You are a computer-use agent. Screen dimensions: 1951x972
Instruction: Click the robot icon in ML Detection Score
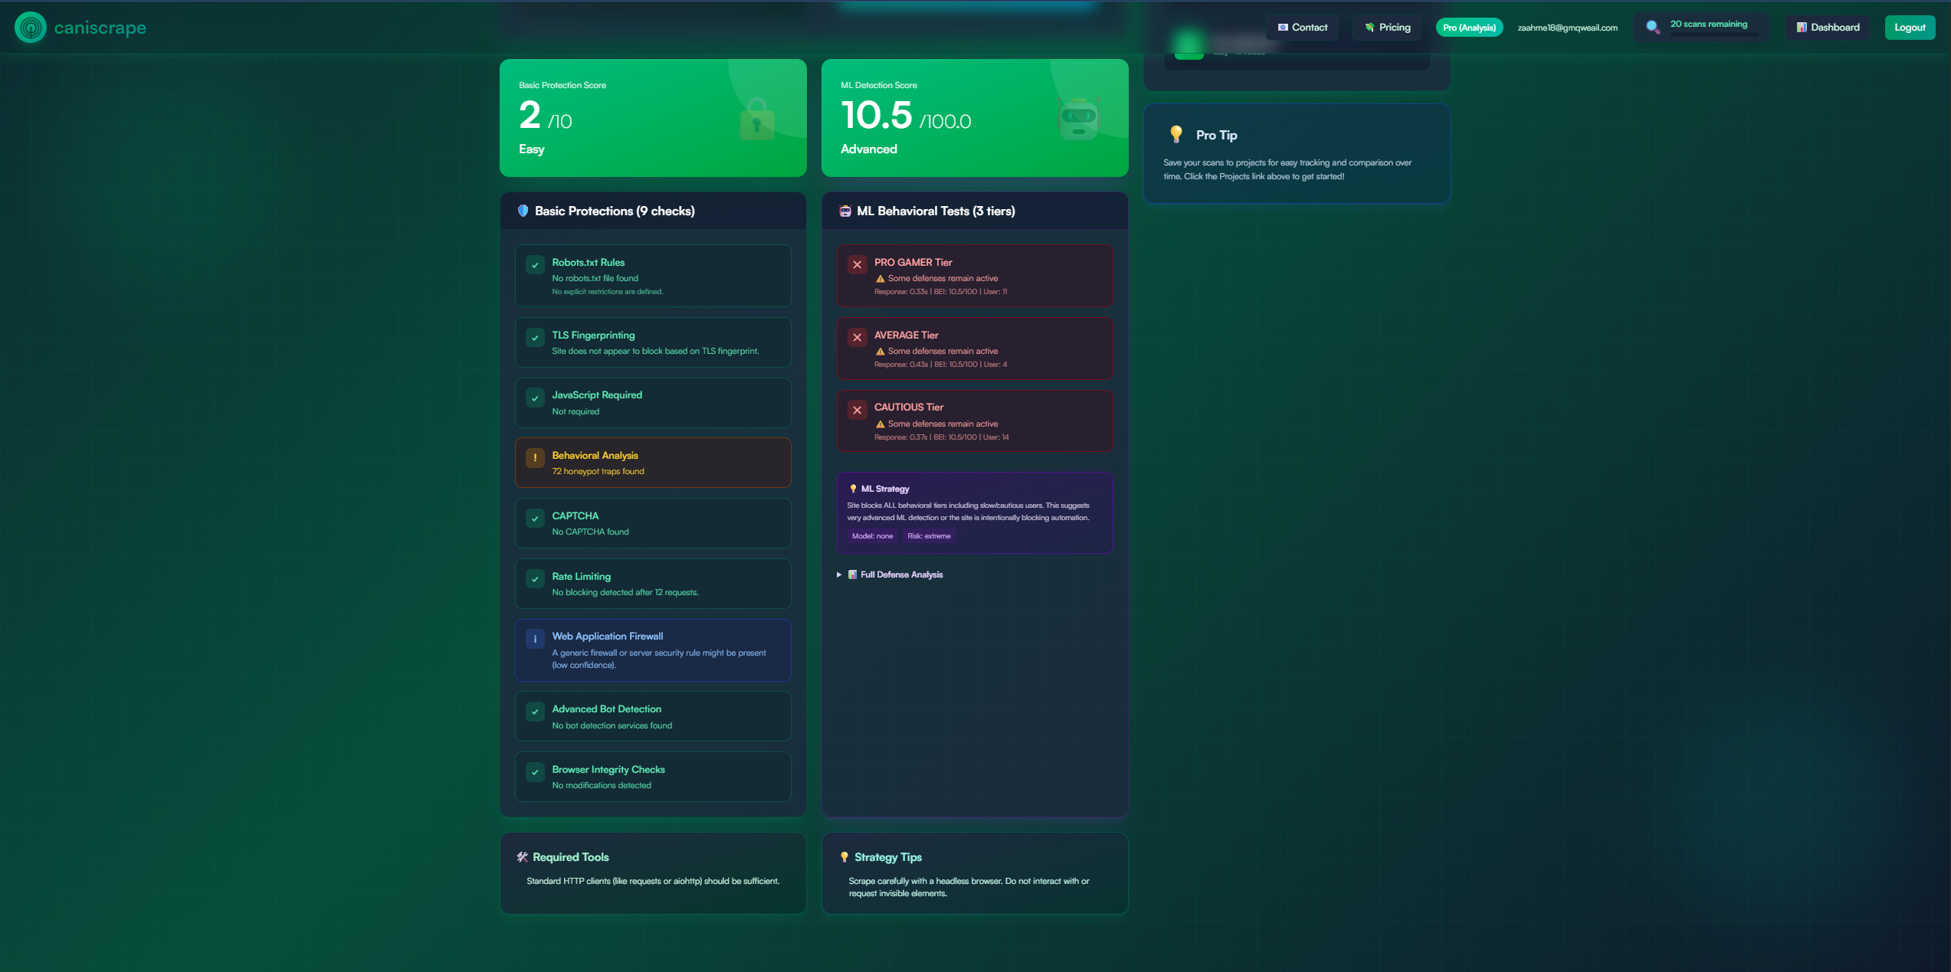coord(1078,119)
